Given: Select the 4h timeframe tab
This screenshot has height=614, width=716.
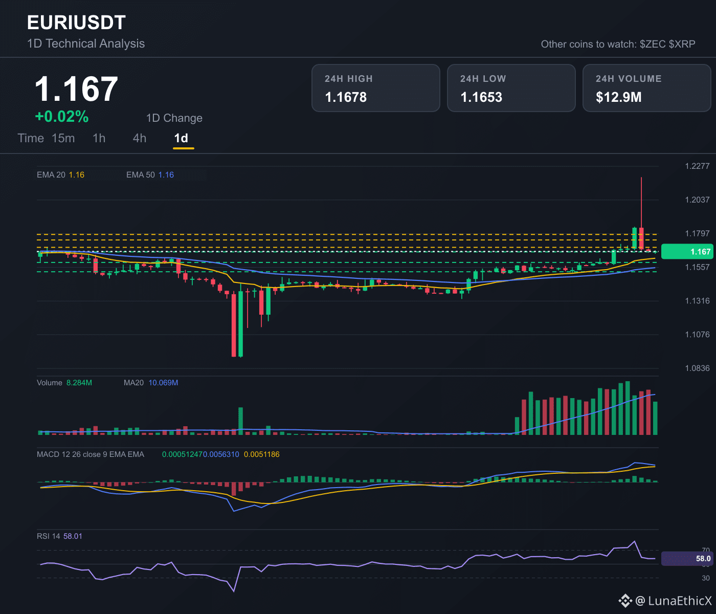Looking at the screenshot, I should (140, 138).
